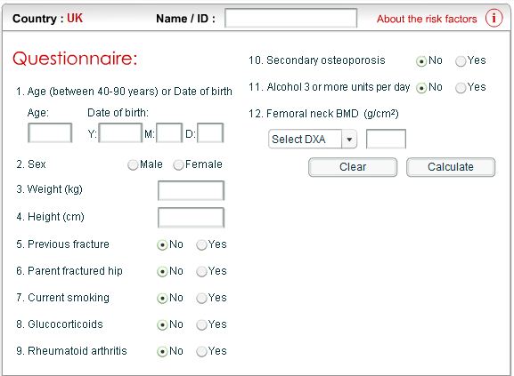Viewport: 514px width, 376px height.
Task: Click the Select DXA dropdown arrow
Action: [349, 140]
